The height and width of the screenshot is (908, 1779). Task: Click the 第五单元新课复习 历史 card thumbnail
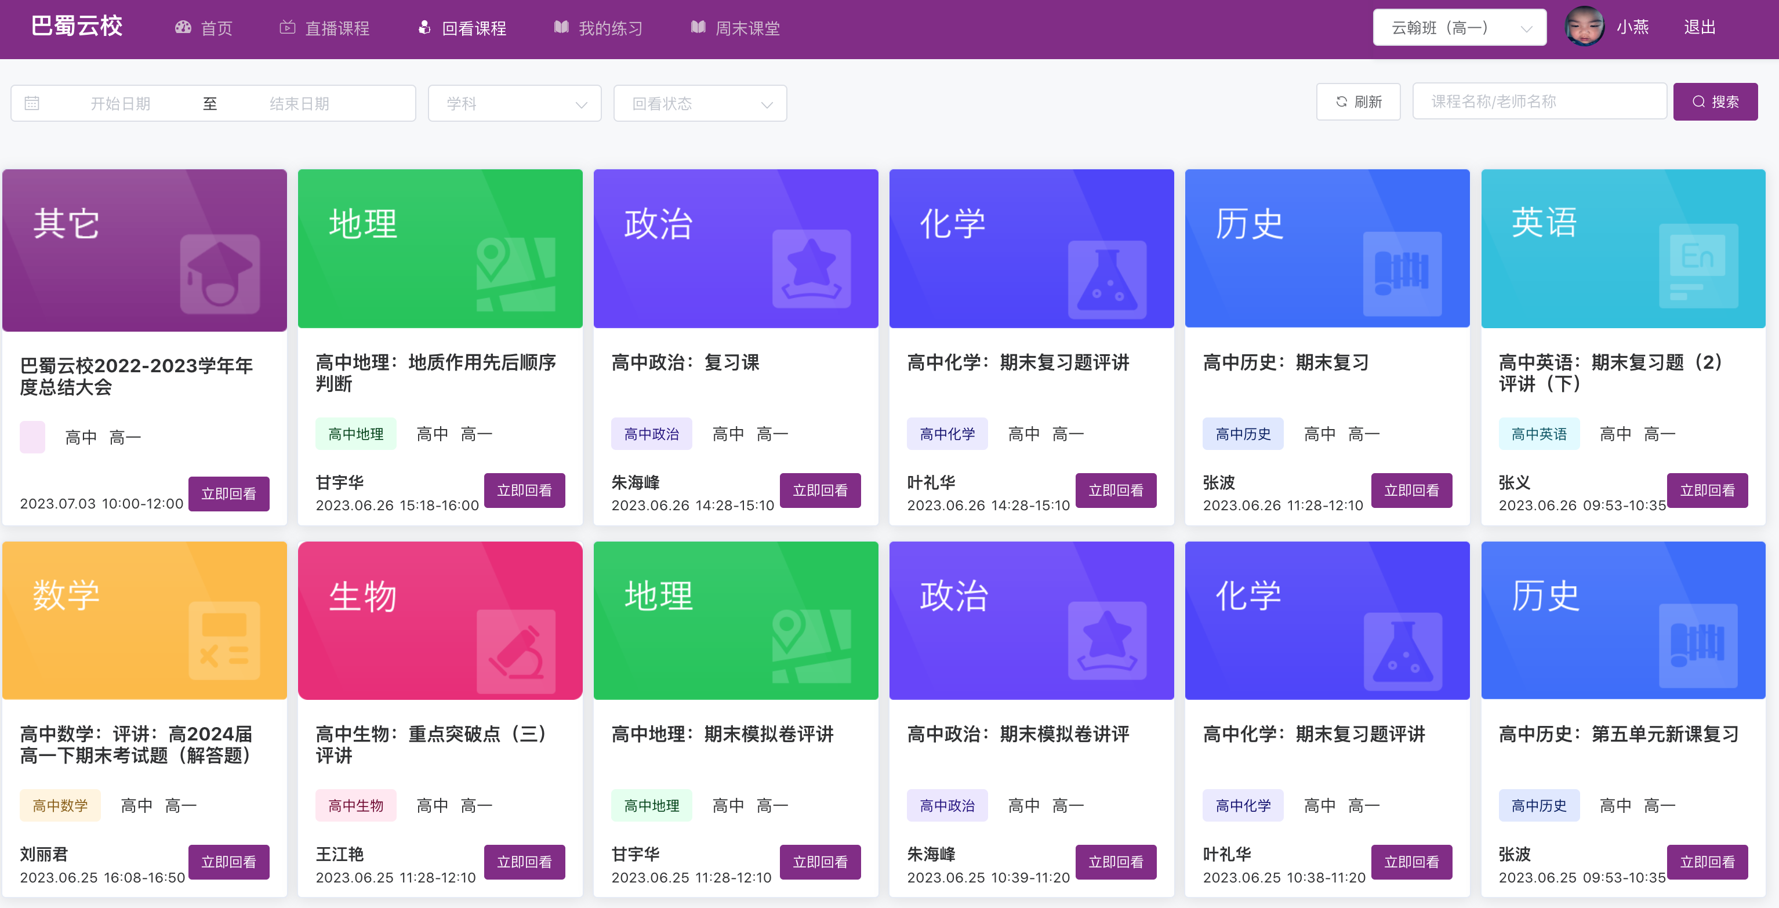pos(1623,620)
